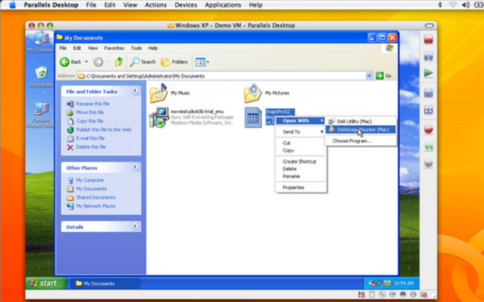
Task: Click the Windows start button
Action: click(x=46, y=283)
